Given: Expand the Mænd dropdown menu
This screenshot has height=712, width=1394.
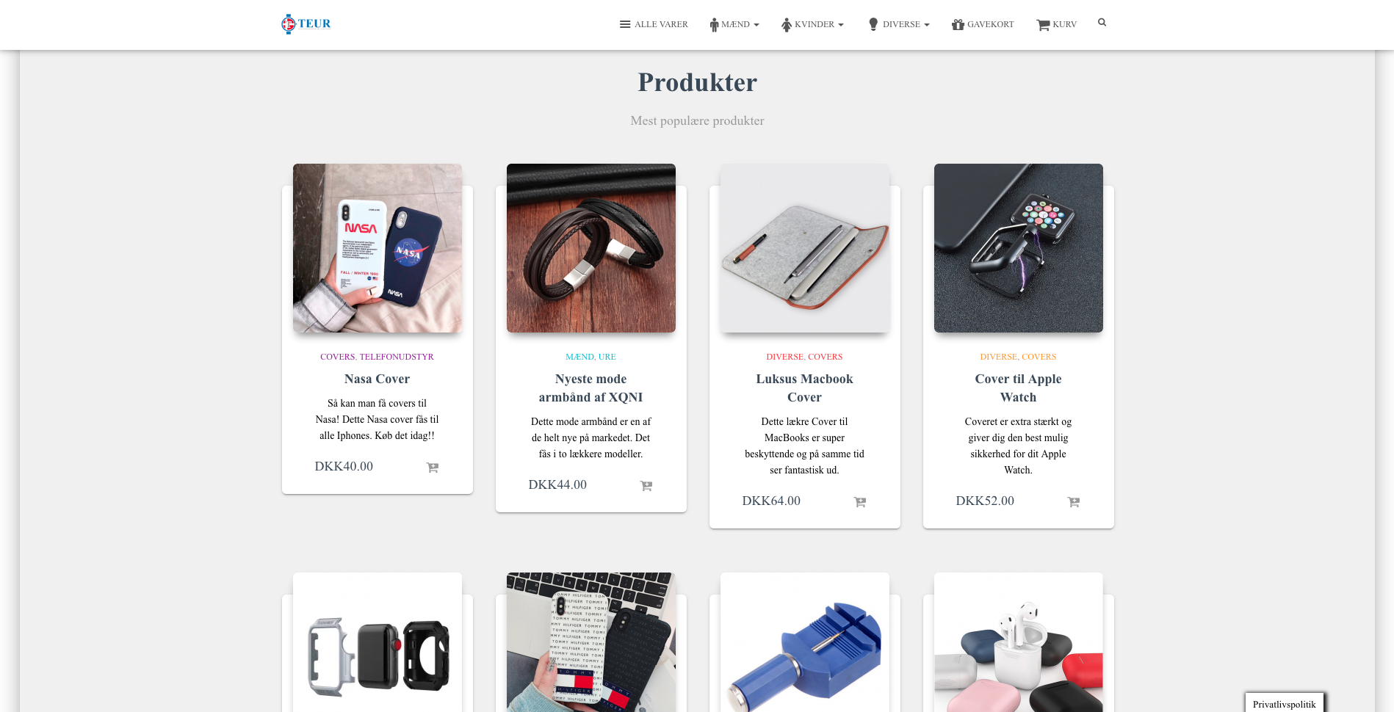Looking at the screenshot, I should [734, 24].
